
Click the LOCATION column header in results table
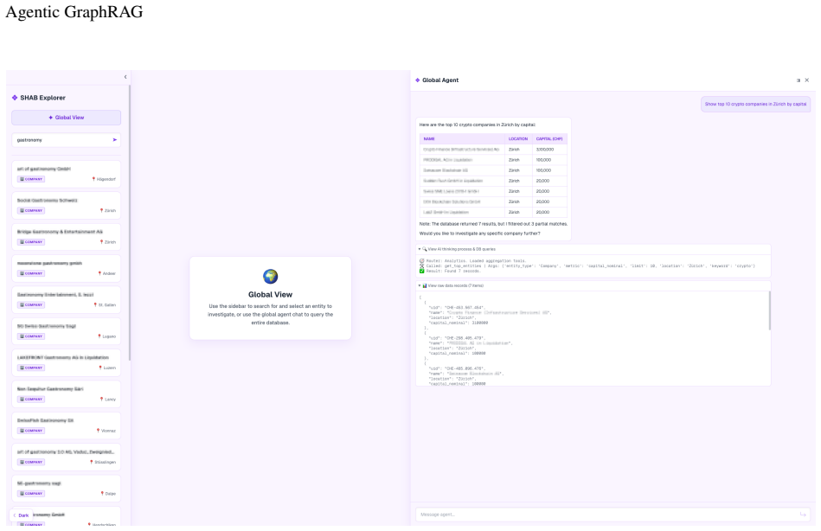click(518, 138)
